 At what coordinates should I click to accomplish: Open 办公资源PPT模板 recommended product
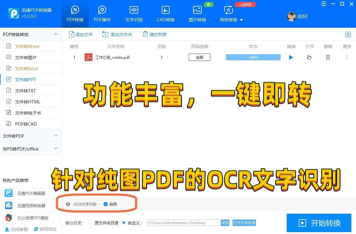31,218
